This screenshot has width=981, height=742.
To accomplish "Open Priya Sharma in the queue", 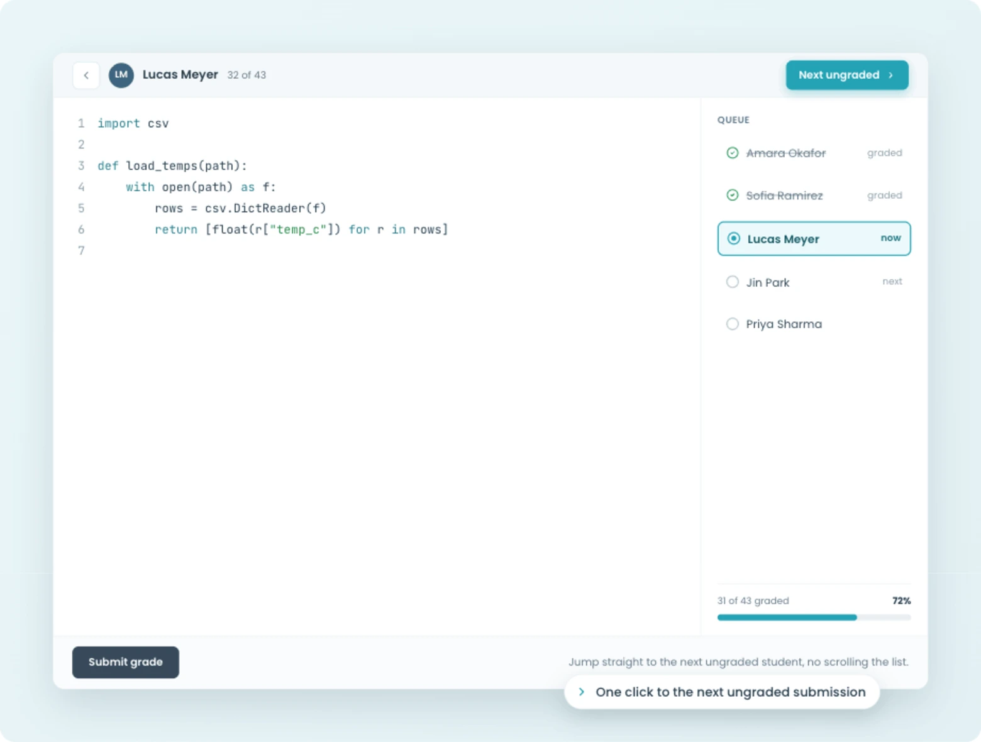I will click(x=814, y=324).
